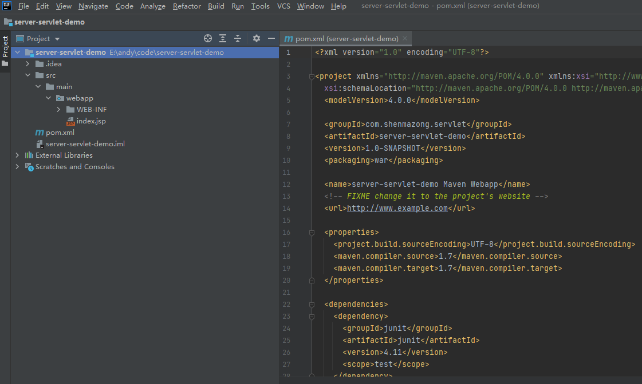Collapse the main folder
Image resolution: width=642 pixels, height=384 pixels.
(x=38, y=87)
